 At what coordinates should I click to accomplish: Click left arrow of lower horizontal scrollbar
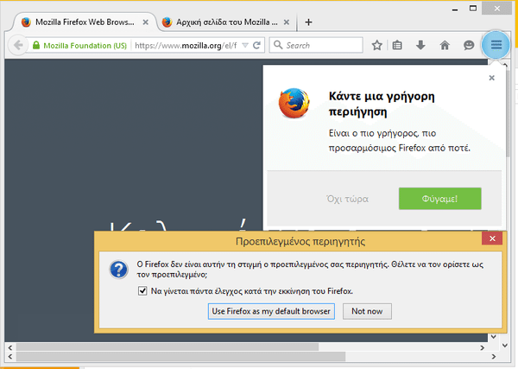(10, 356)
